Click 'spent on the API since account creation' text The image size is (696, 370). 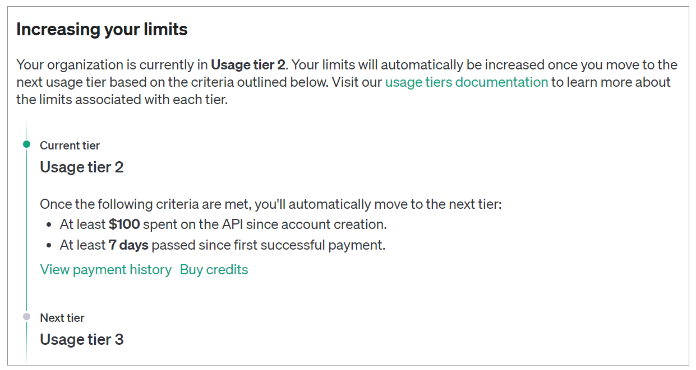(265, 224)
